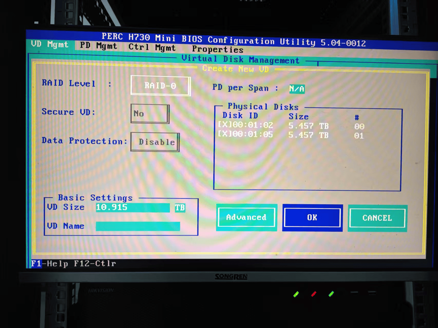The height and width of the screenshot is (328, 438).
Task: Toggle the checkbox for disk 00:01:05
Action: click(225, 134)
